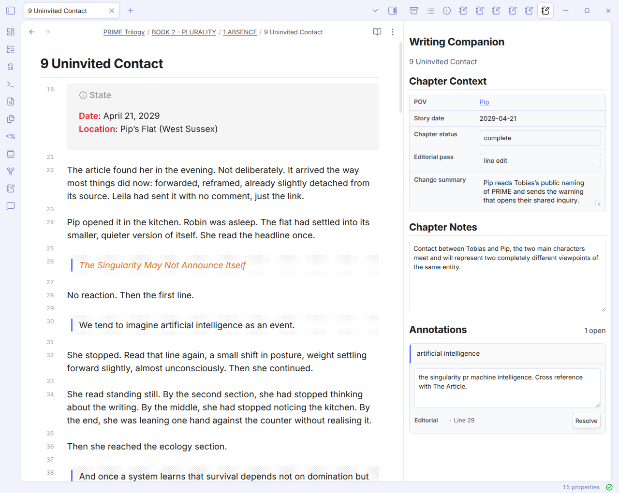
Task: Click the notebook-pen icon in the left ribbon
Action: [x=11, y=188]
